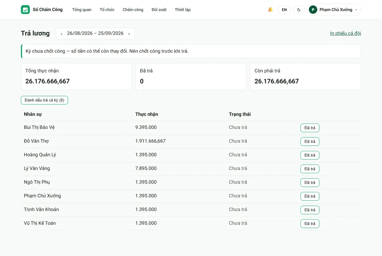The image size is (382, 256).
Task: Click Chưa trả status of Vũ Thị Kế Toán
Action: pyautogui.click(x=238, y=223)
